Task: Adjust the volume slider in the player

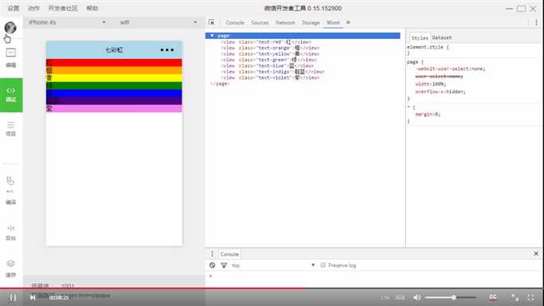Action: (x=451, y=297)
